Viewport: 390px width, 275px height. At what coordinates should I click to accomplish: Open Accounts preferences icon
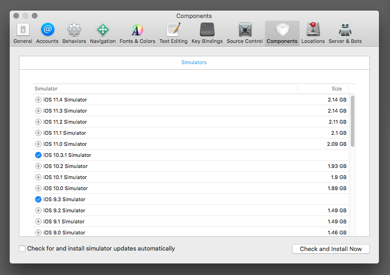coord(47,30)
